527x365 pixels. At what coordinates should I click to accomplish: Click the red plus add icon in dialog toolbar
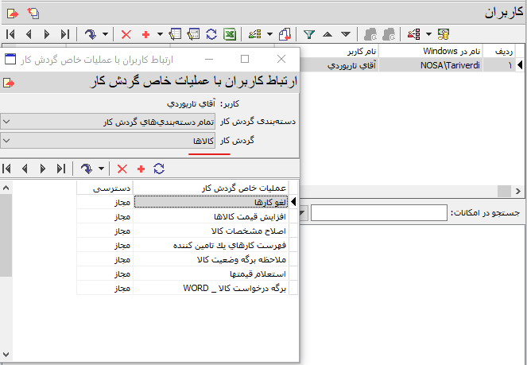(141, 169)
